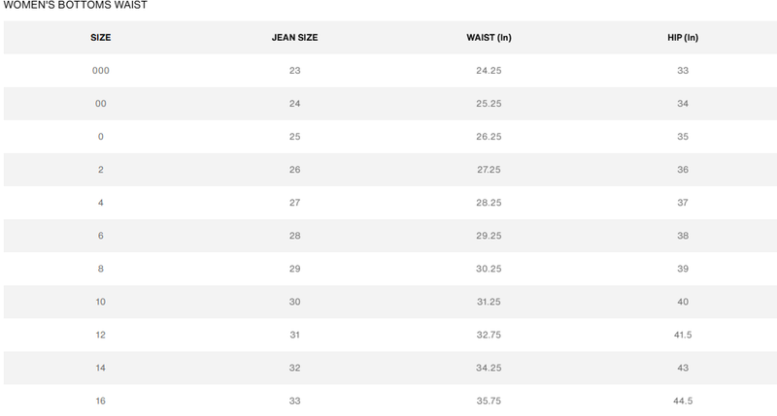Click size 000 in the SIZE column
The height and width of the screenshot is (416, 777).
100,71
